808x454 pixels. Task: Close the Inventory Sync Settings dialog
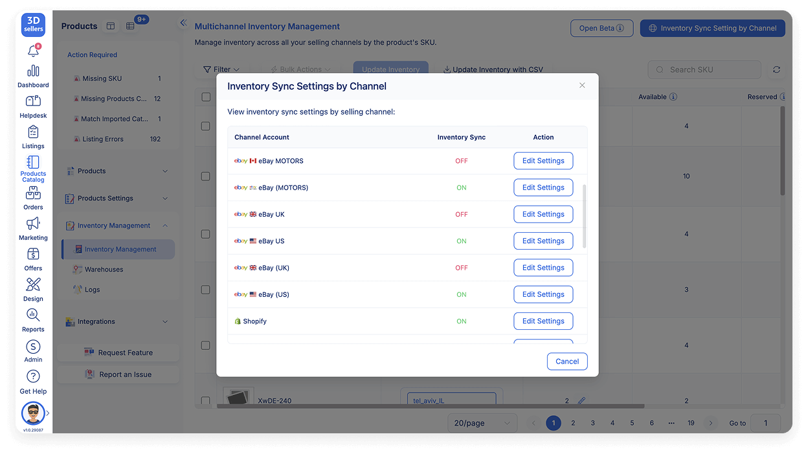582,85
